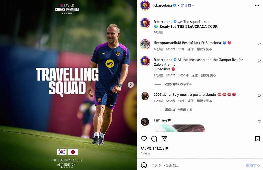Open fcbarcelona profile picture in header
Viewport: 263px width, 170px height.
point(145,6)
